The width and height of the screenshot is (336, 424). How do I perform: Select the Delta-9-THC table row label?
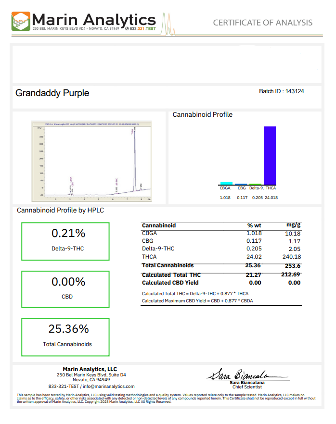(158, 249)
